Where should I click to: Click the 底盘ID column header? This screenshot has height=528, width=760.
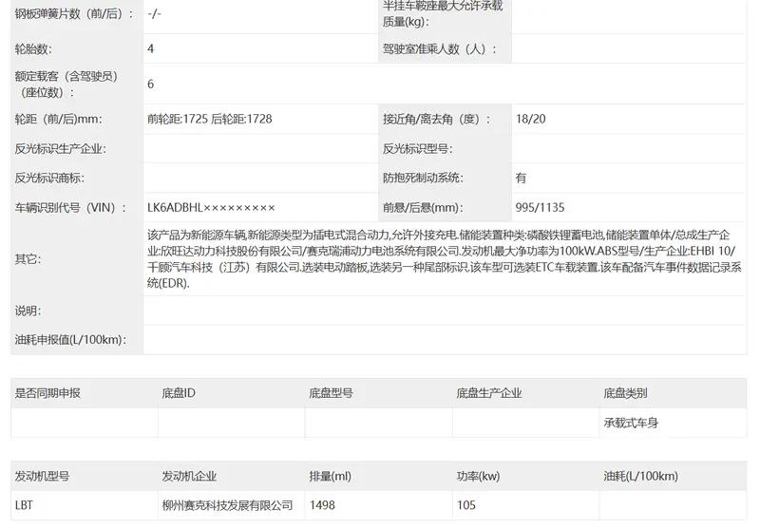pyautogui.click(x=179, y=393)
